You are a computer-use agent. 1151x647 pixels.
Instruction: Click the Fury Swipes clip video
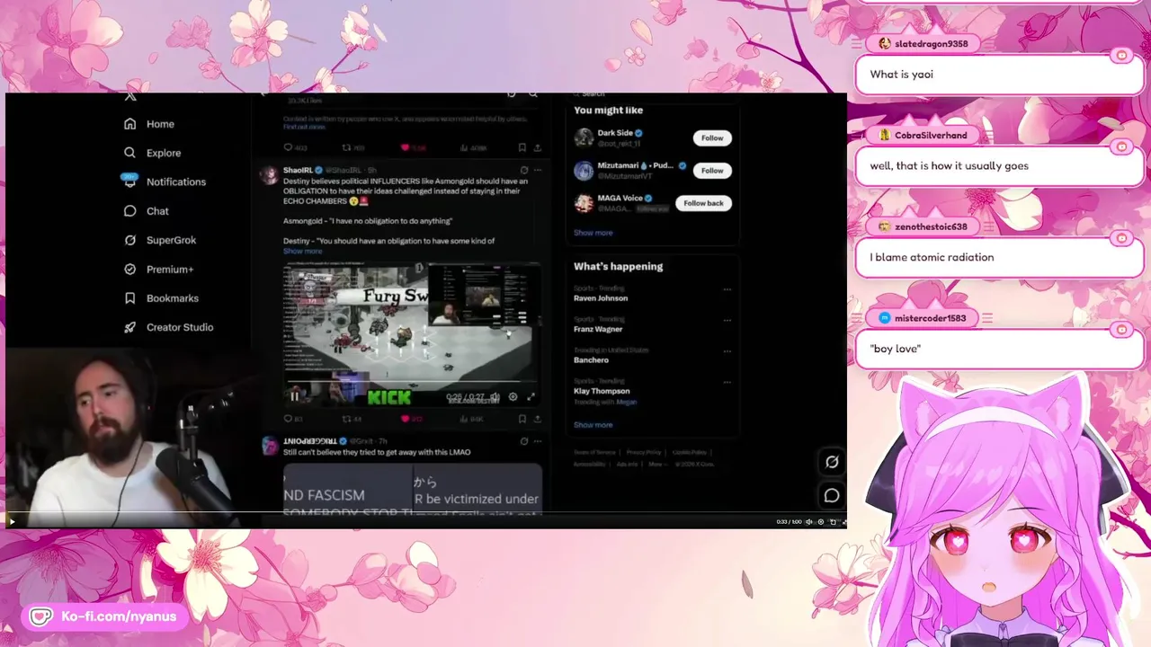[412, 333]
